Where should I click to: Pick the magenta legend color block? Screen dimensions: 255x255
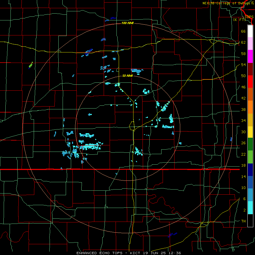point(250,56)
